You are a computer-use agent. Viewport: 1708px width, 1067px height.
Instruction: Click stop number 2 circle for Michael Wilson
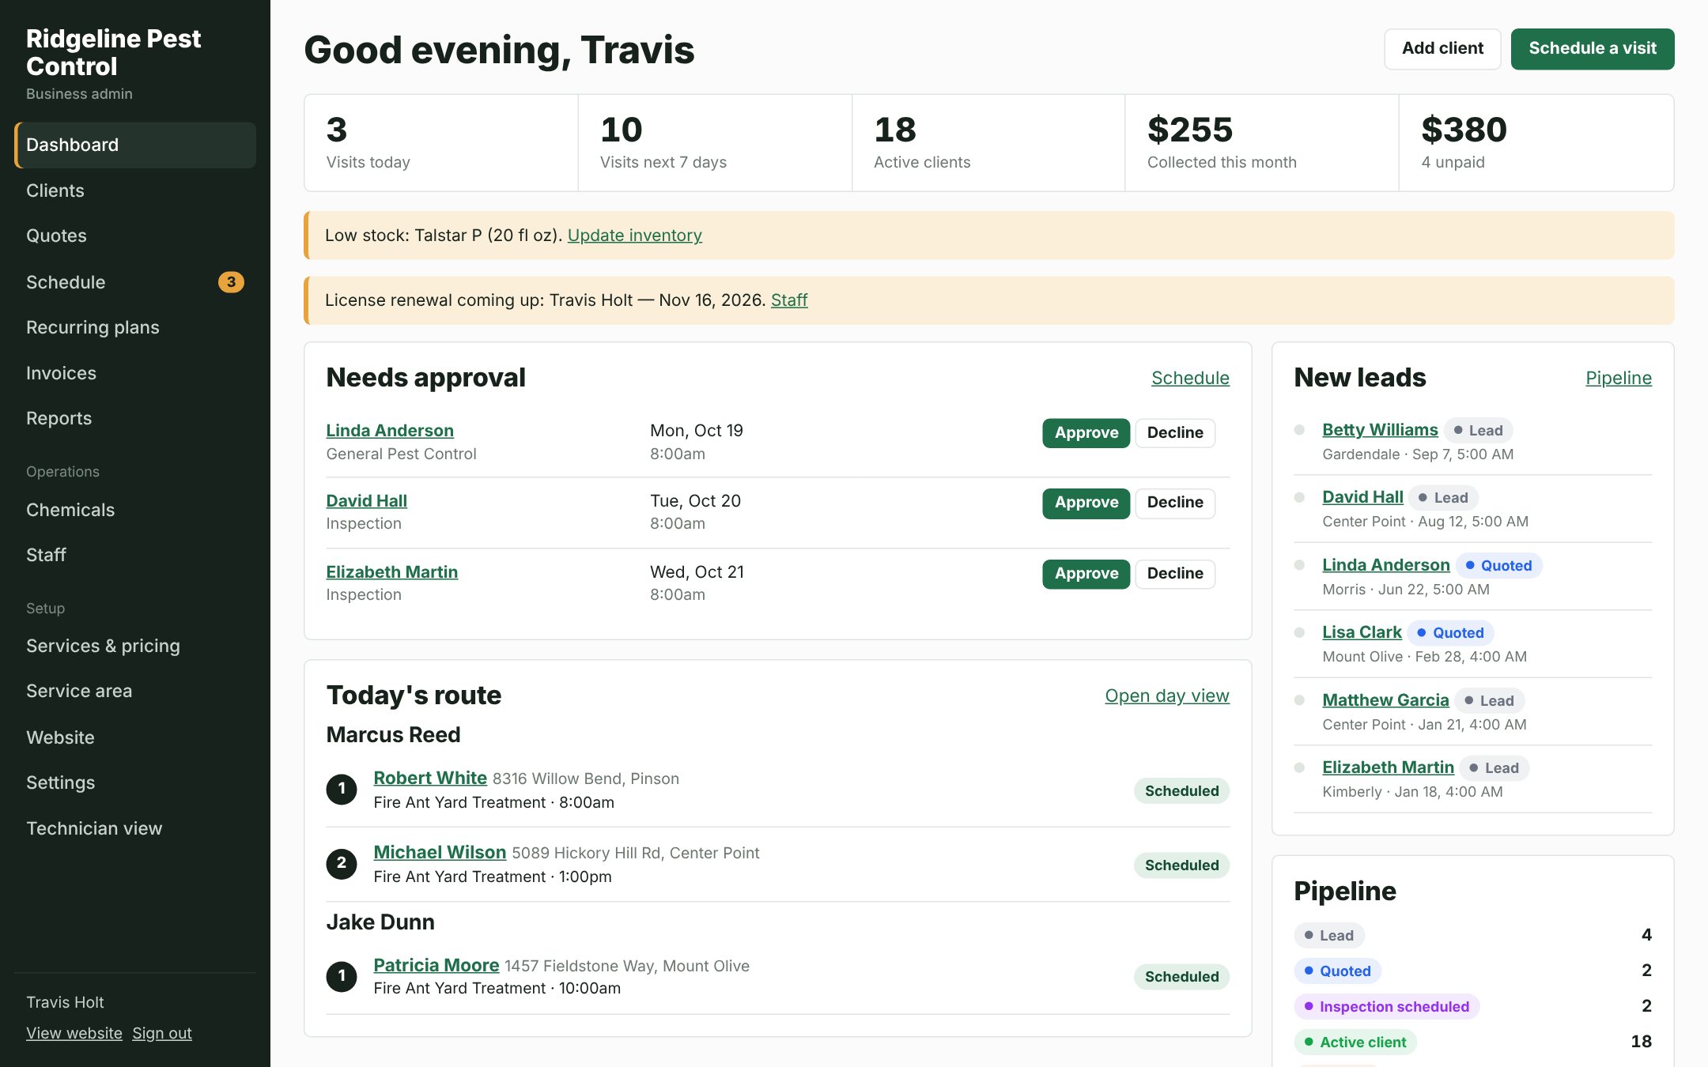342,863
